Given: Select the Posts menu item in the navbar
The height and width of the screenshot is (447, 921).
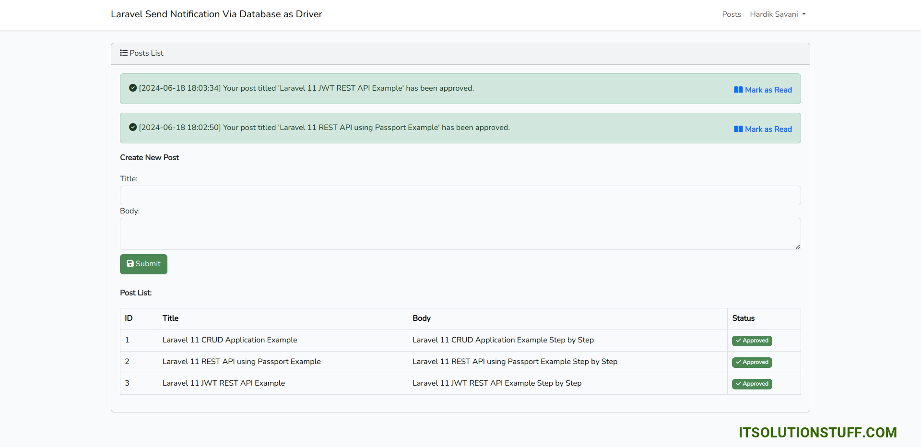Looking at the screenshot, I should point(731,14).
